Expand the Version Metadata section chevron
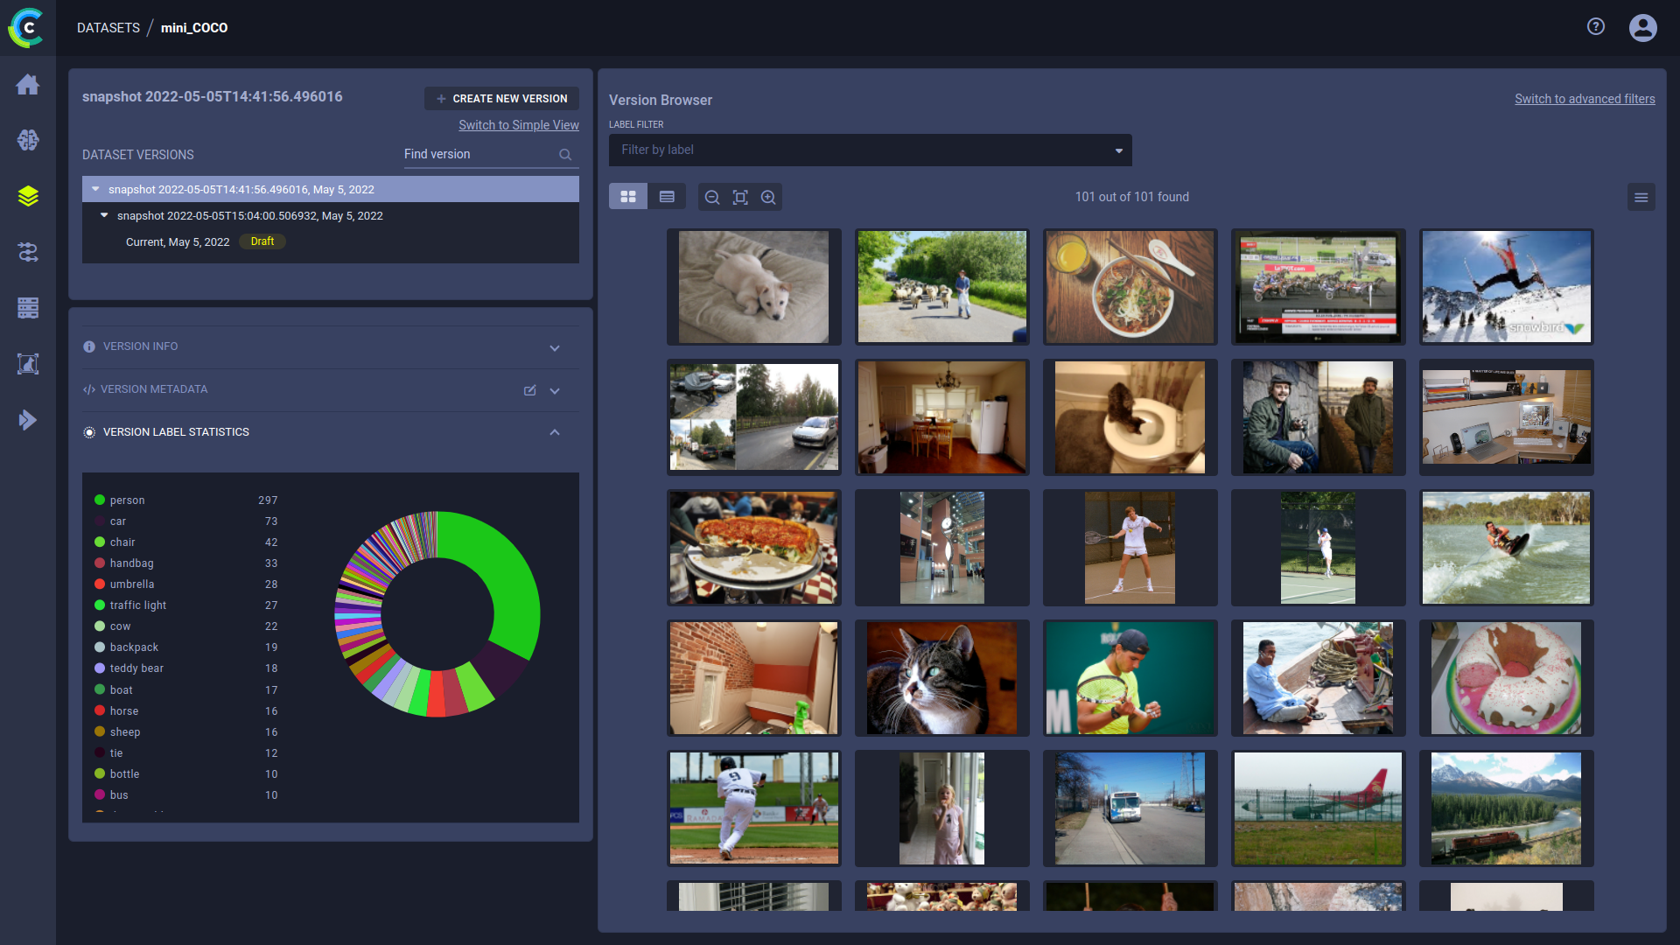This screenshot has width=1680, height=945. (x=555, y=391)
